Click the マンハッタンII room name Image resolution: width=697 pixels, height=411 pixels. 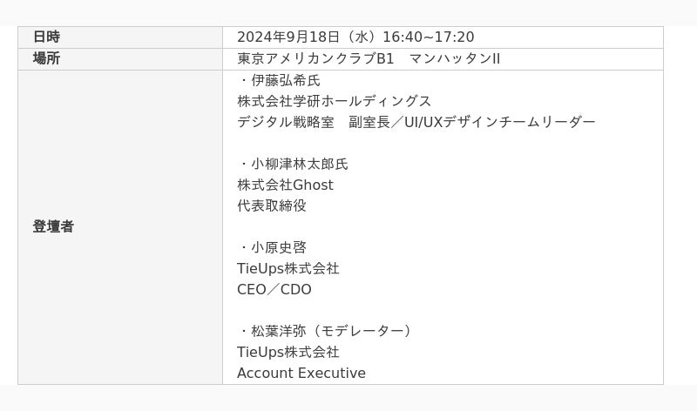pyautogui.click(x=454, y=58)
